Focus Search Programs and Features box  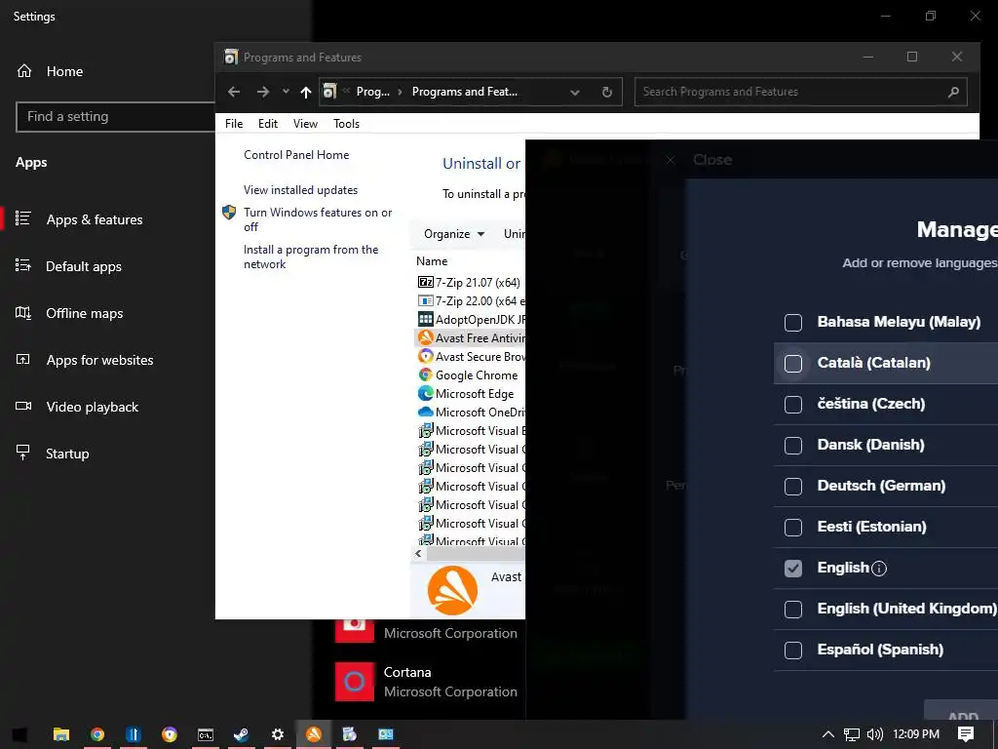pyautogui.click(x=801, y=92)
